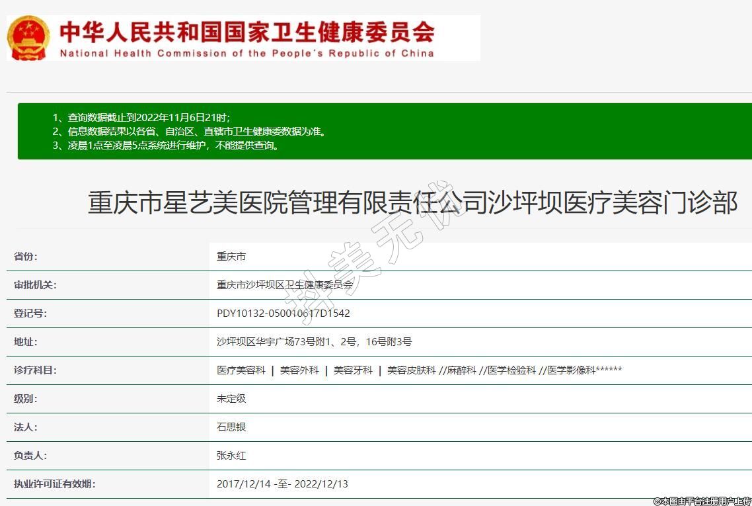The height and width of the screenshot is (506, 752).
Task: Click 医疗美容科 in the 诊疗科目 row
Action: (x=241, y=370)
